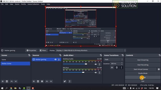Screen dimensions: 161x90
Task: Open the Docks menu
Action: point(17,4)
